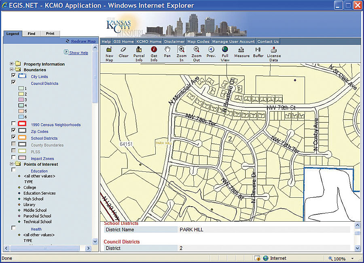The height and width of the screenshot is (263, 364).
Task: Enable the 1990 Census Neighborhoods layer
Action: (14, 124)
